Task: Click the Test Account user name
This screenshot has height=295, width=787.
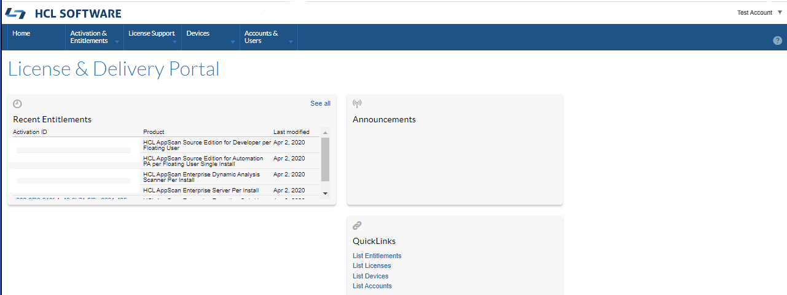Action: click(754, 12)
